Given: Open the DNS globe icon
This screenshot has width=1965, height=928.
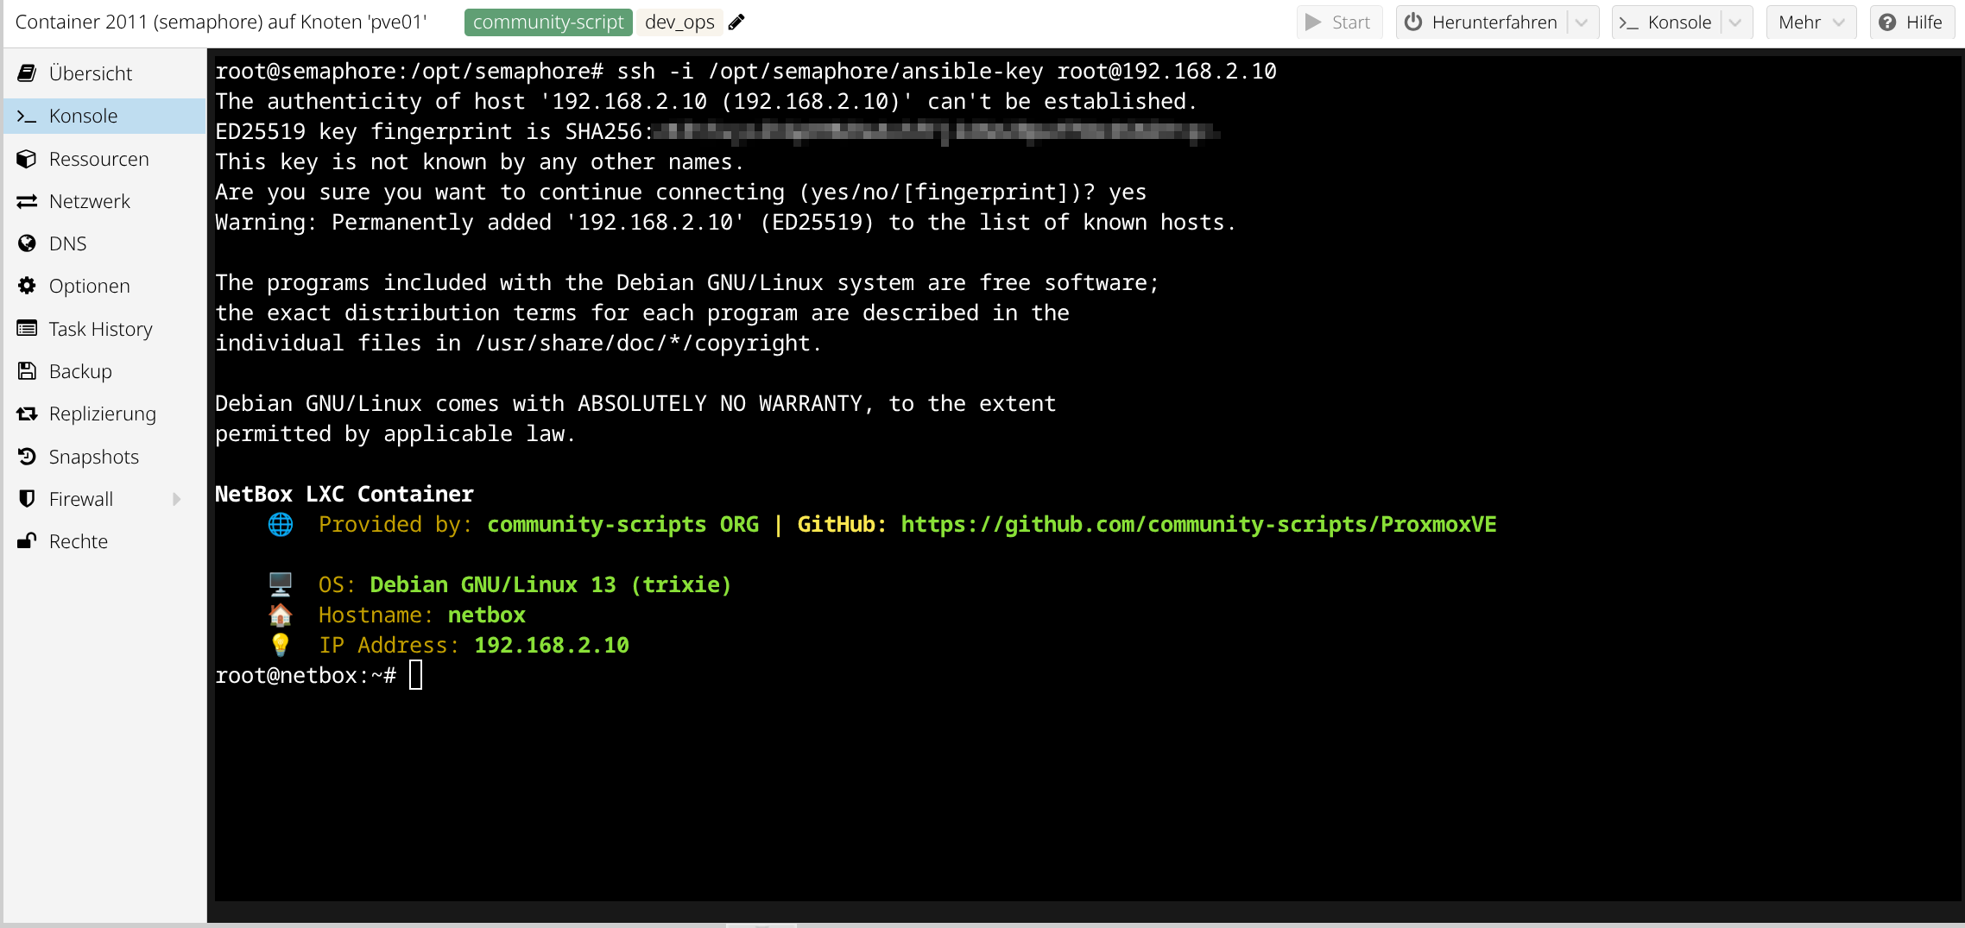Looking at the screenshot, I should (27, 243).
